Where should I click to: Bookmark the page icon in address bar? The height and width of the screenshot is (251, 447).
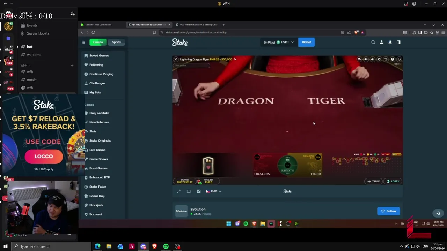154,32
